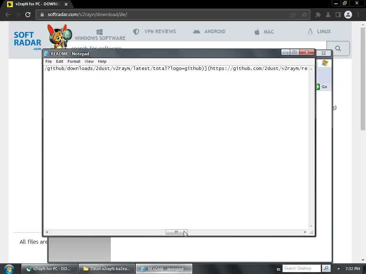Click the taskbar clock 7:32 PM
366x274 pixels.
tap(352, 269)
